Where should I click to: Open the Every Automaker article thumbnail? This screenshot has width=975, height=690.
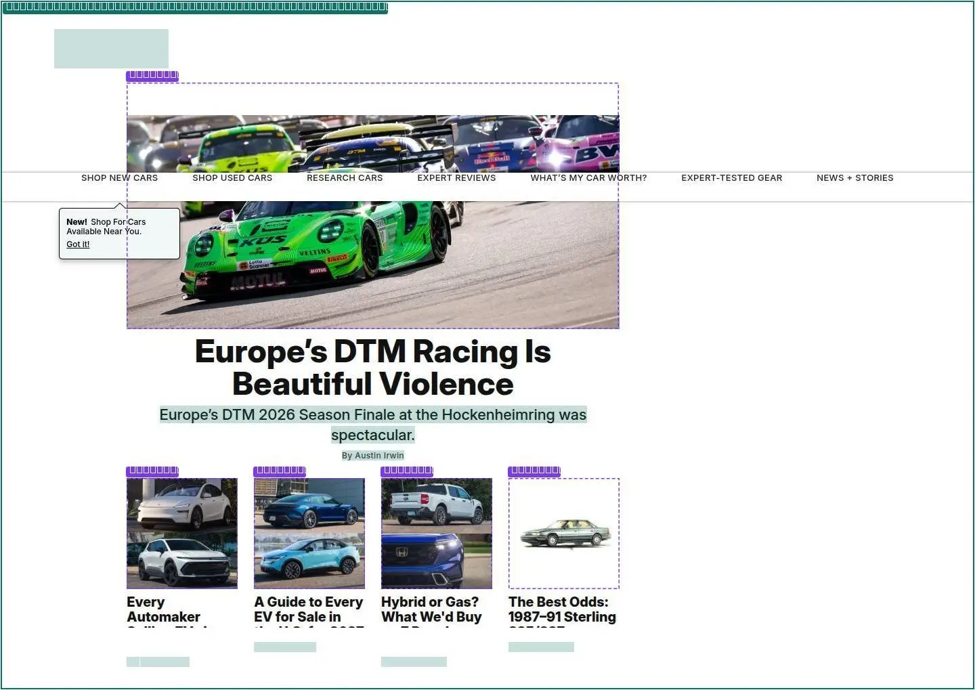182,534
